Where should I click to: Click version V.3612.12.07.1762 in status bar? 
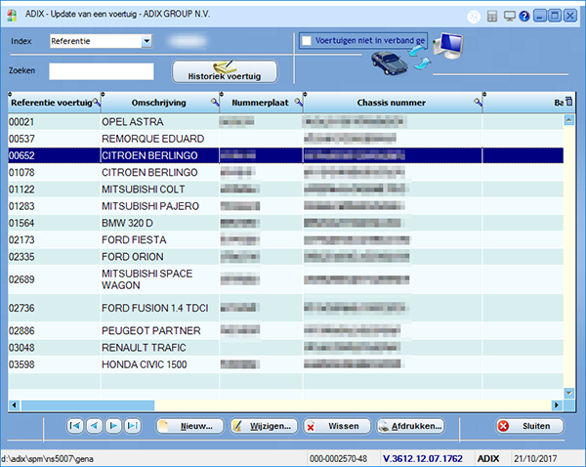(x=422, y=458)
